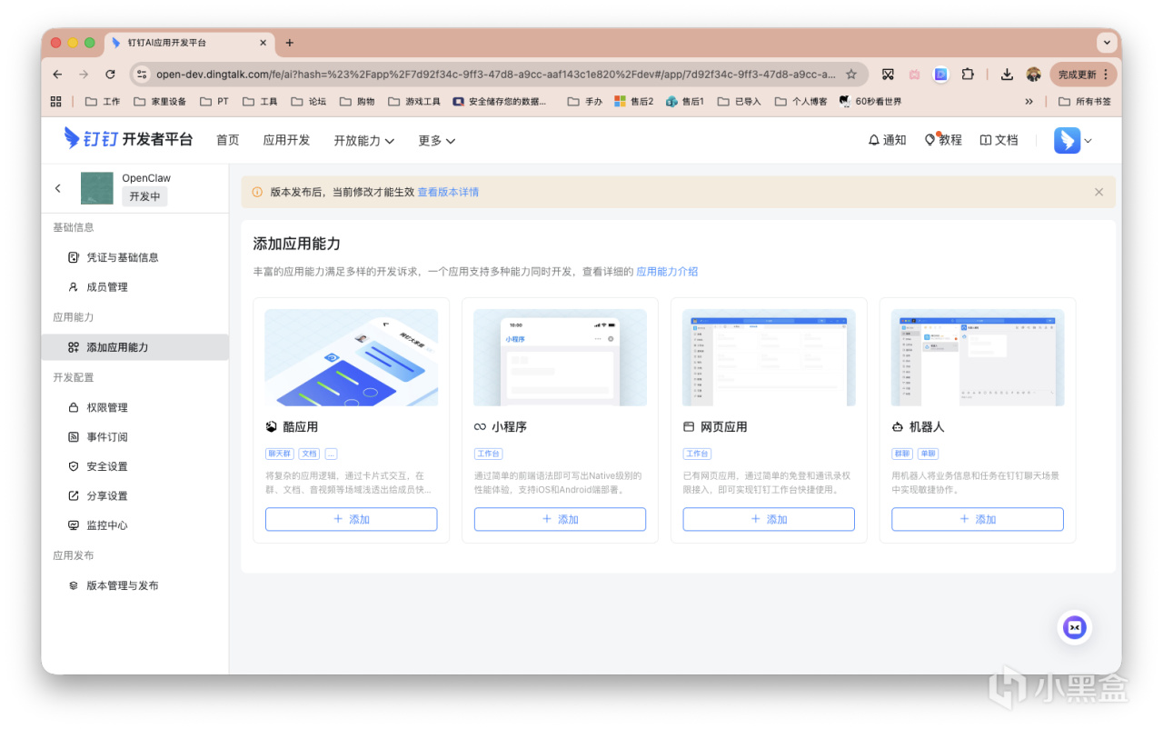Screen dimensions: 1163x729
Task: Click the 机器人 preview image
Action: pyautogui.click(x=978, y=357)
